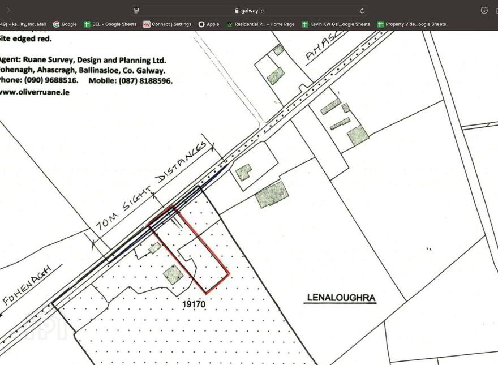The width and height of the screenshot is (498, 365).
Task: Open the Downloads icon in Safari toolbar
Action: coord(484,11)
